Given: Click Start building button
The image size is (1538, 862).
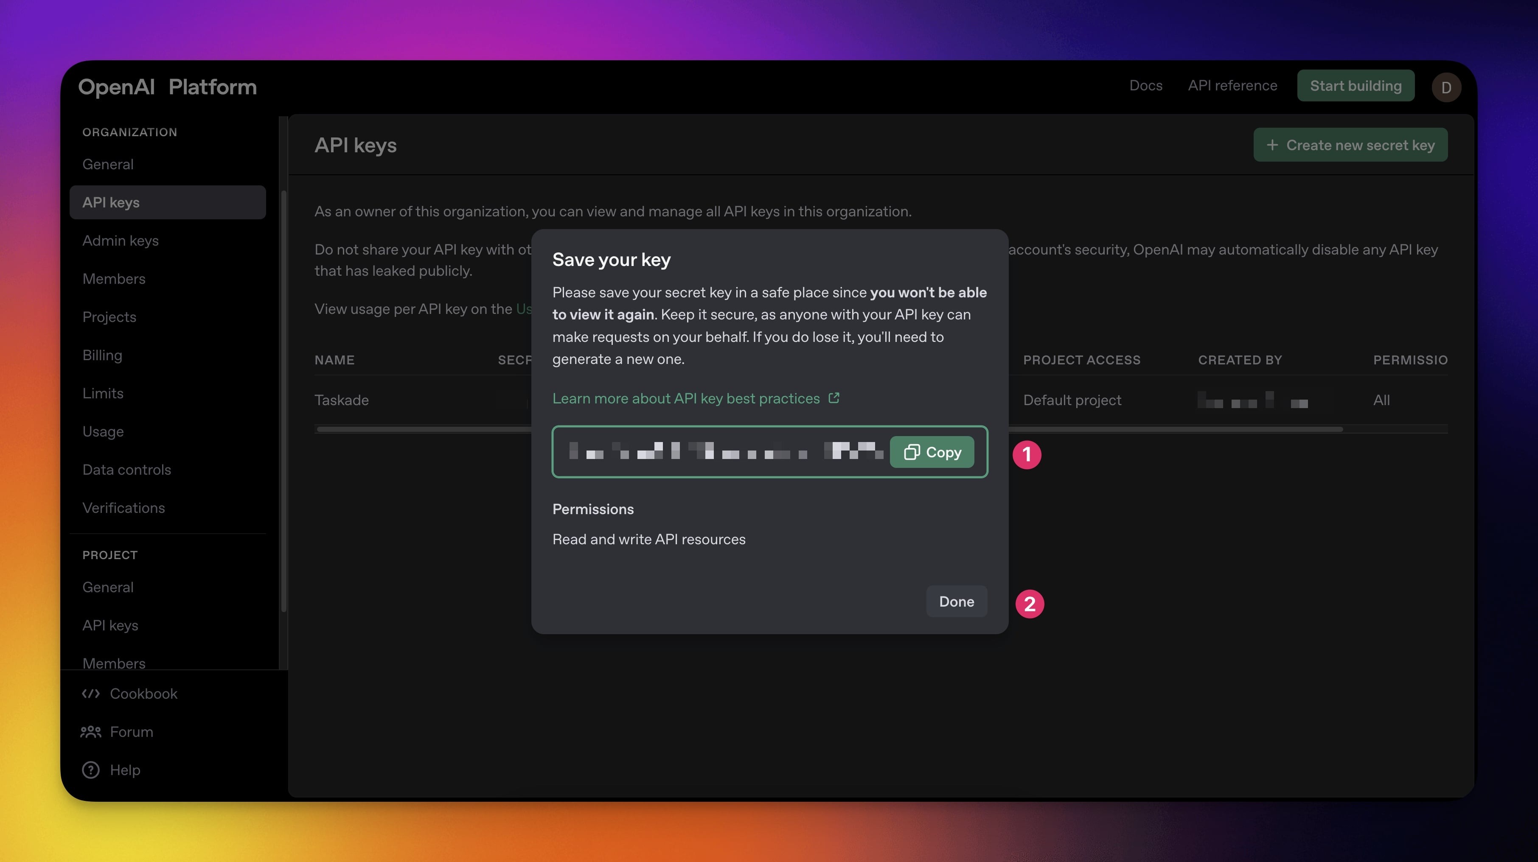Looking at the screenshot, I should pyautogui.click(x=1356, y=86).
